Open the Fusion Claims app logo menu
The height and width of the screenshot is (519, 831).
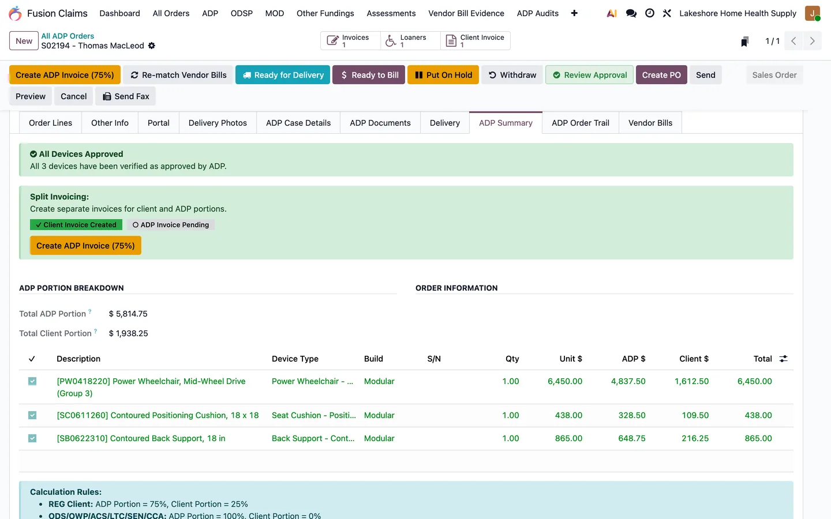point(15,13)
